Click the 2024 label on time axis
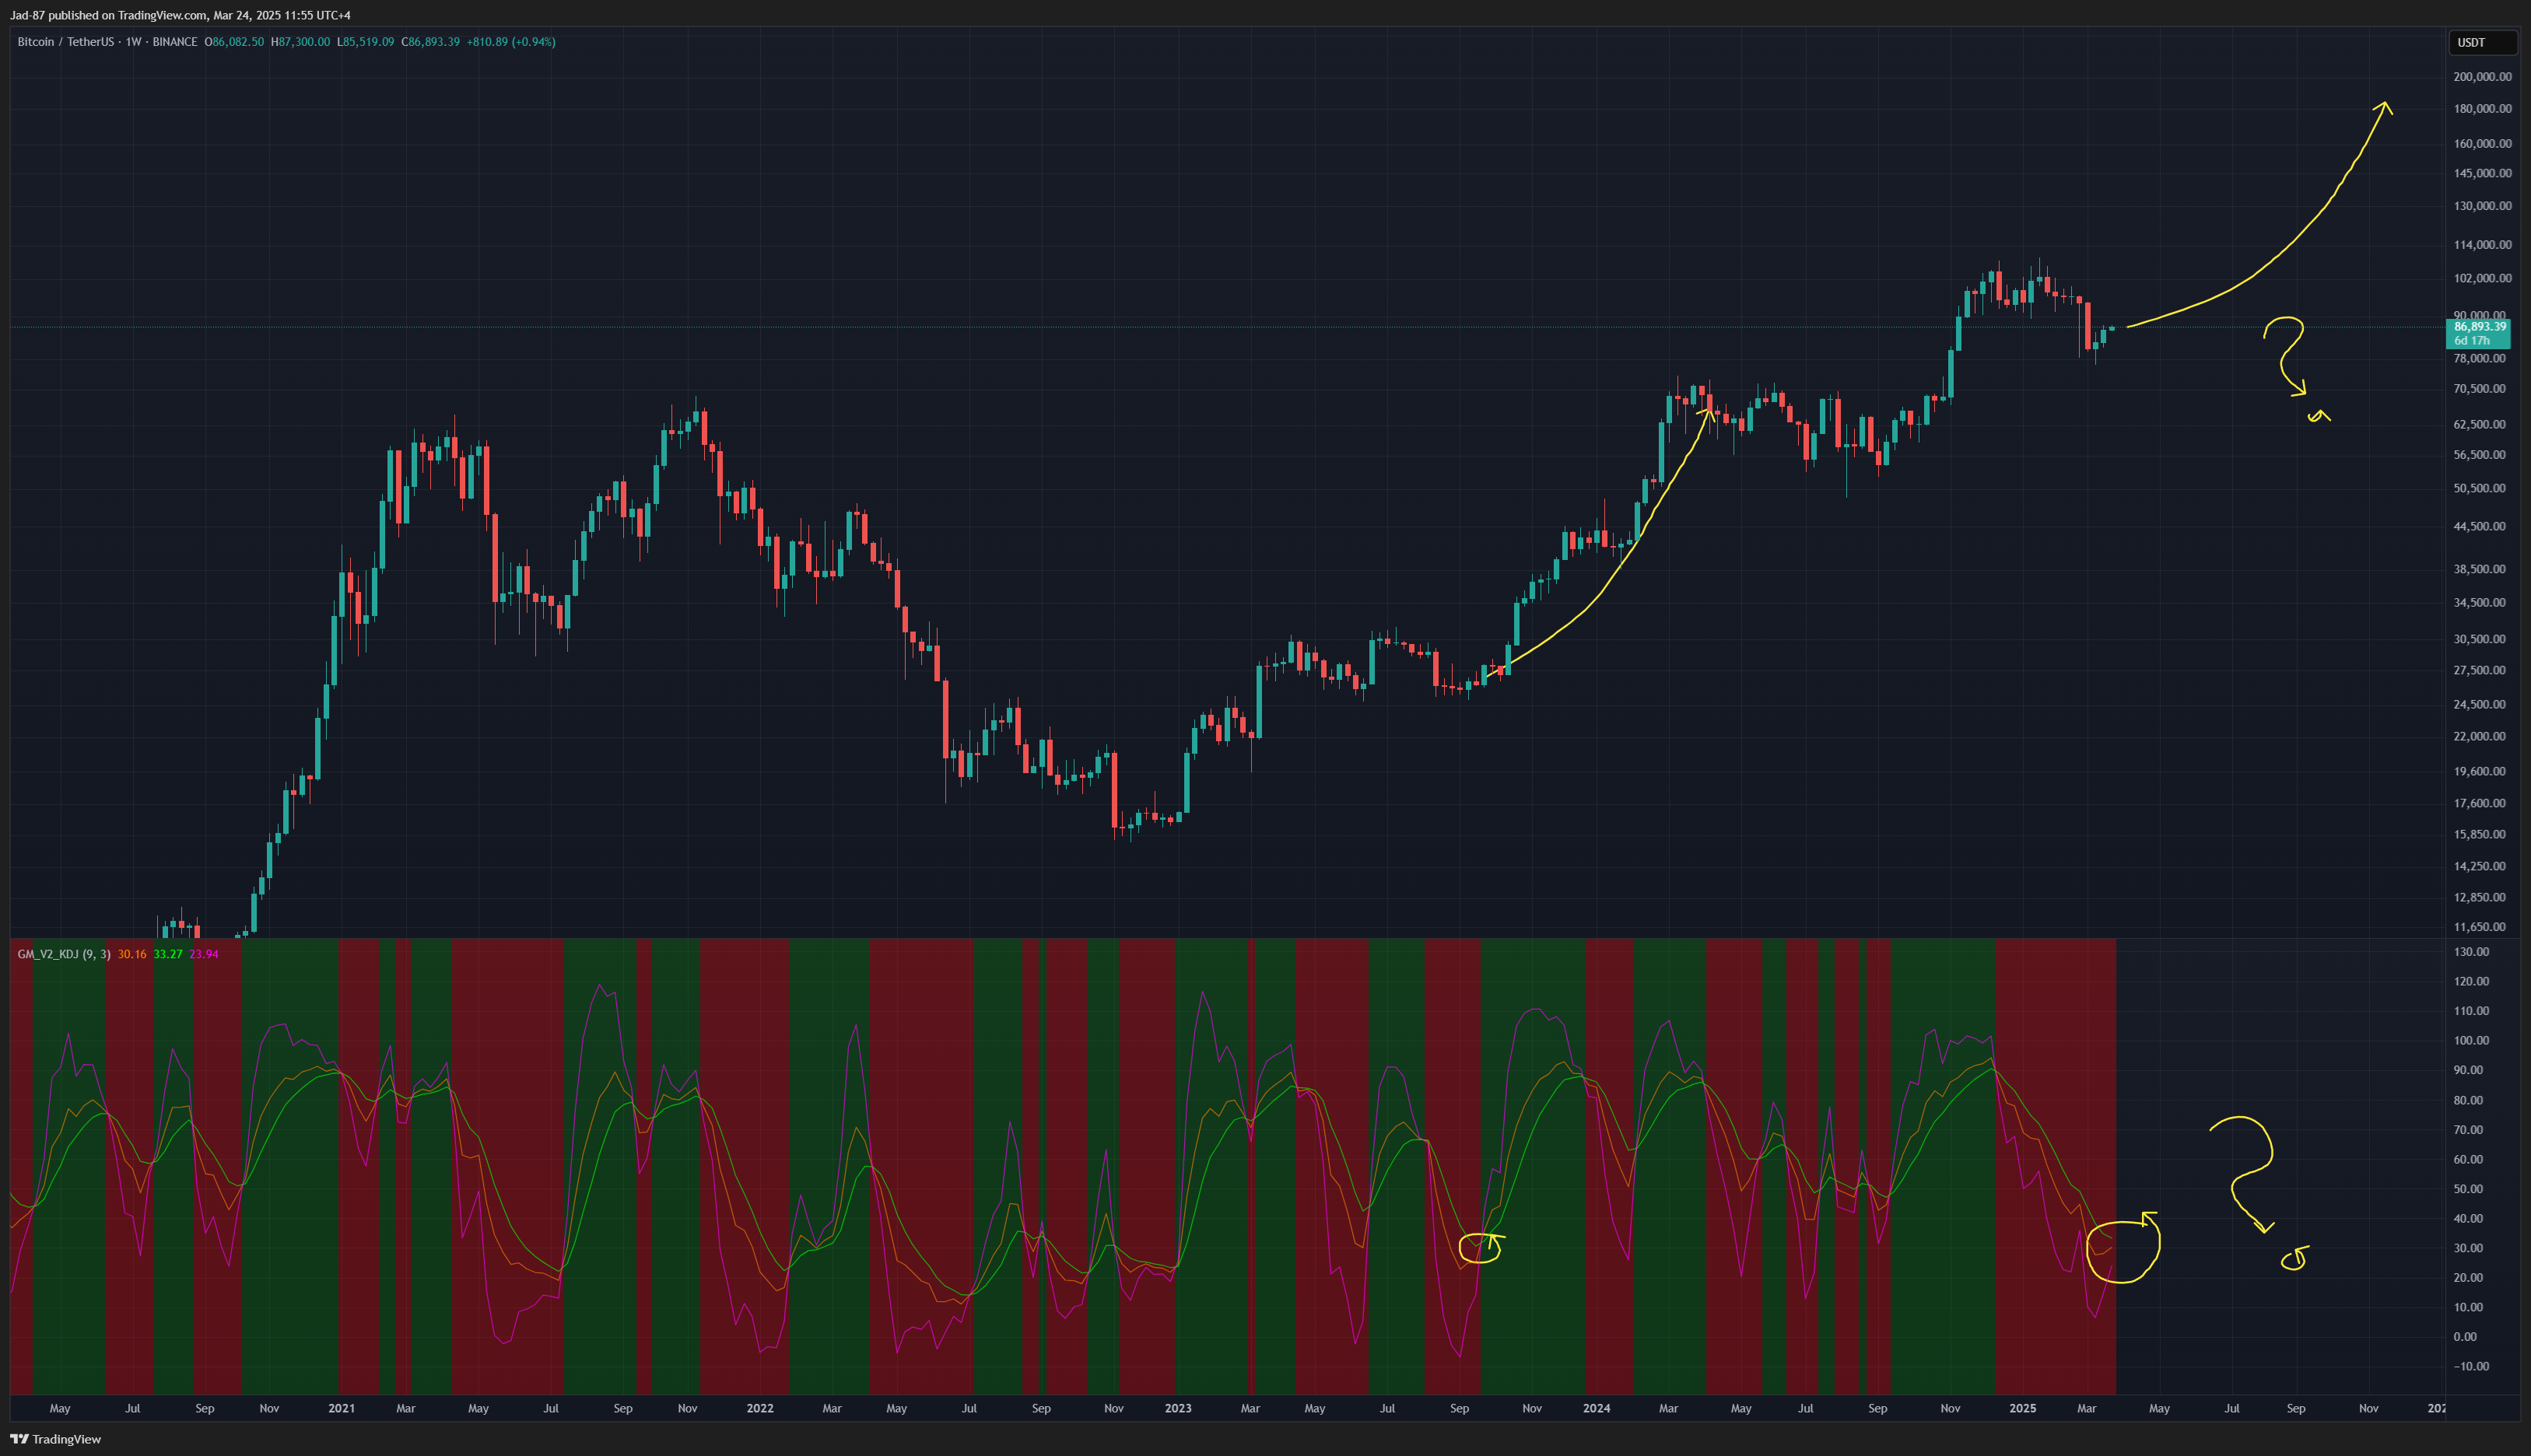Image resolution: width=2531 pixels, height=1456 pixels. pos(1597,1409)
